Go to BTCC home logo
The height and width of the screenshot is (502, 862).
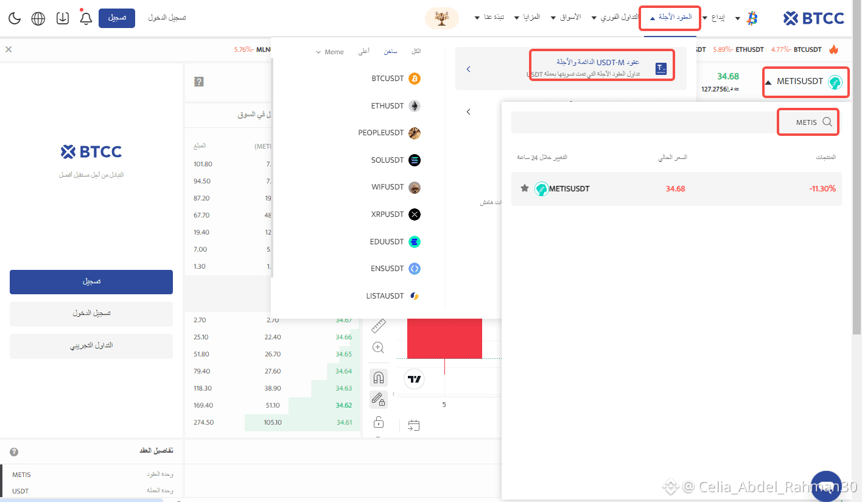pyautogui.click(x=814, y=18)
